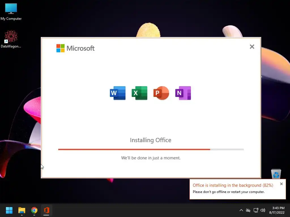The image size is (290, 217).
Task: Click the Excel icon in the installer
Action: point(139,93)
